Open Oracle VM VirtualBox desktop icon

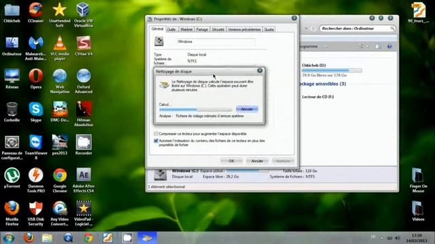[x=83, y=14]
